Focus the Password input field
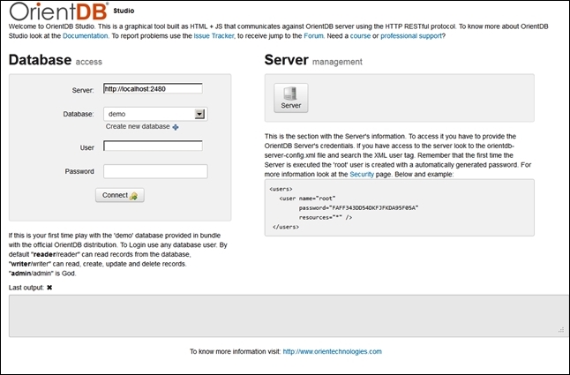This screenshot has height=375, width=570. 155,171
